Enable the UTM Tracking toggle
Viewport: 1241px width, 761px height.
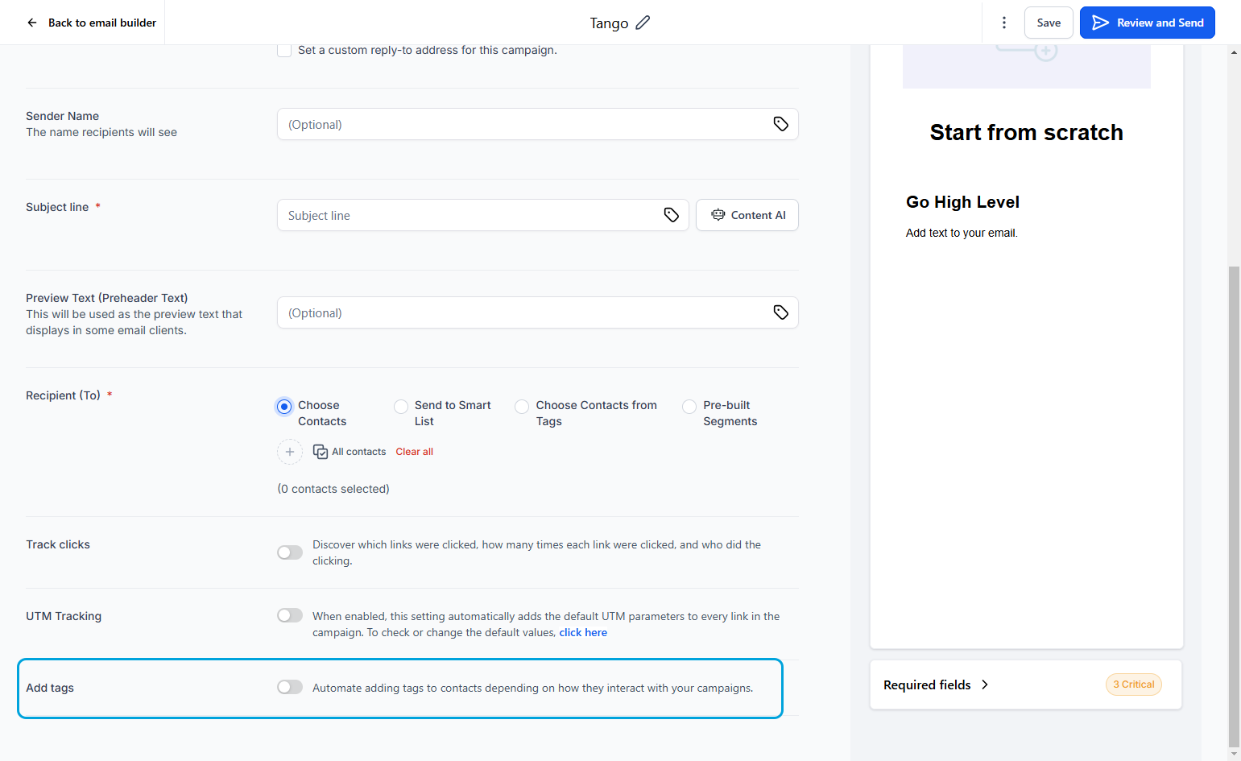(290, 615)
